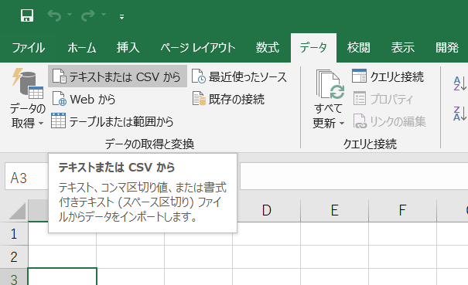
Task: Switch to the ホーム tab
Action: pyautogui.click(x=82, y=48)
